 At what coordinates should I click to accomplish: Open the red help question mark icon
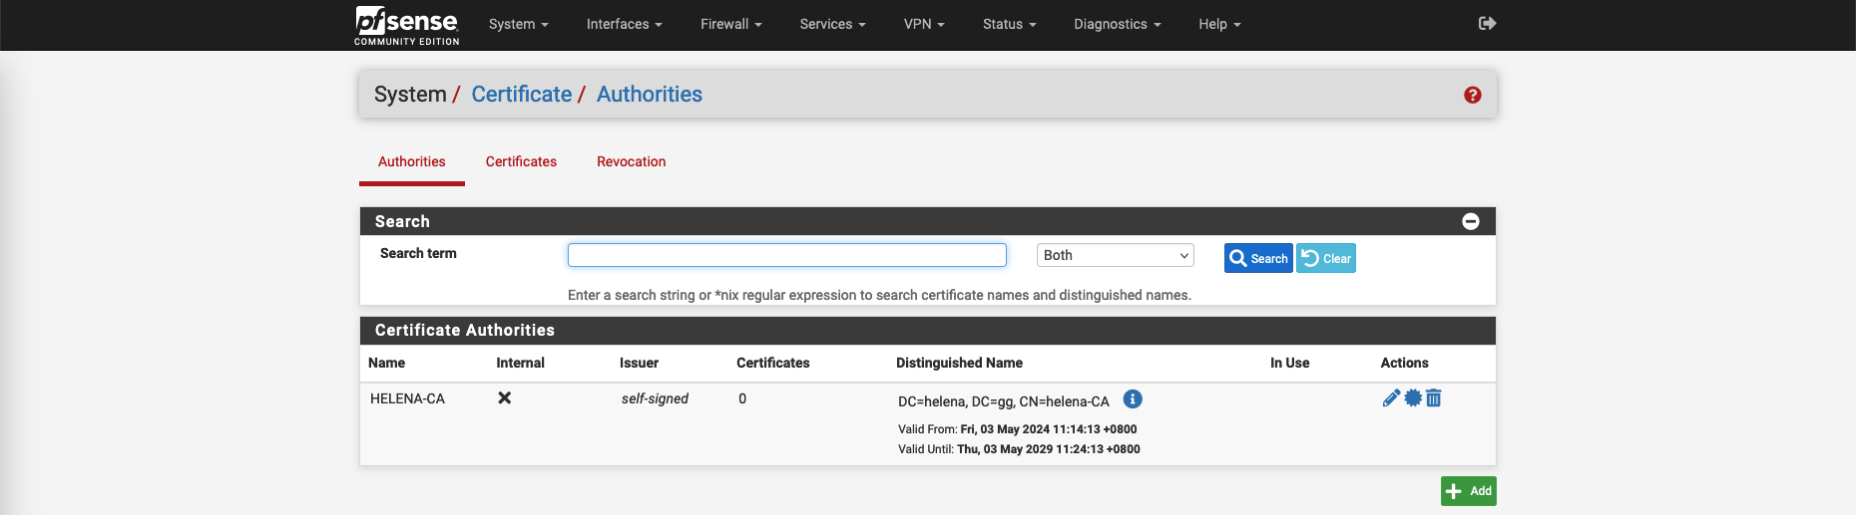click(1472, 95)
